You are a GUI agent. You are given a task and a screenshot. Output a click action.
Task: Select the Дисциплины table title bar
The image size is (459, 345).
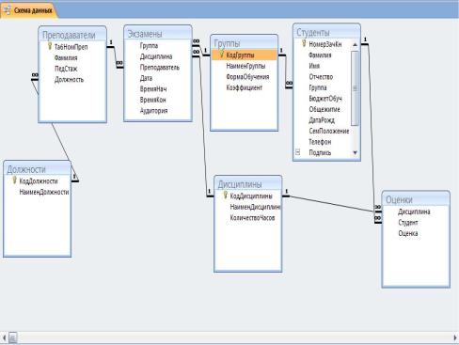pos(247,184)
